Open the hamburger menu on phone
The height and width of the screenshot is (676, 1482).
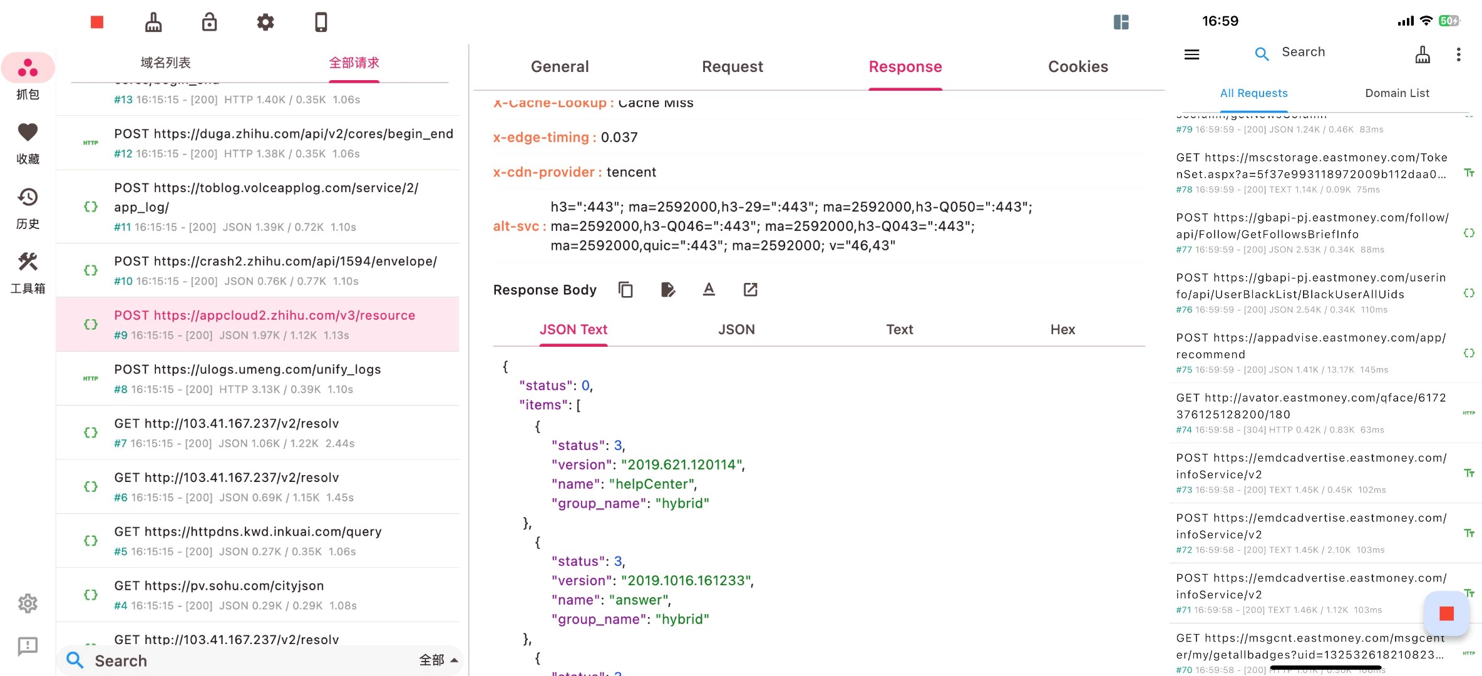[1191, 54]
